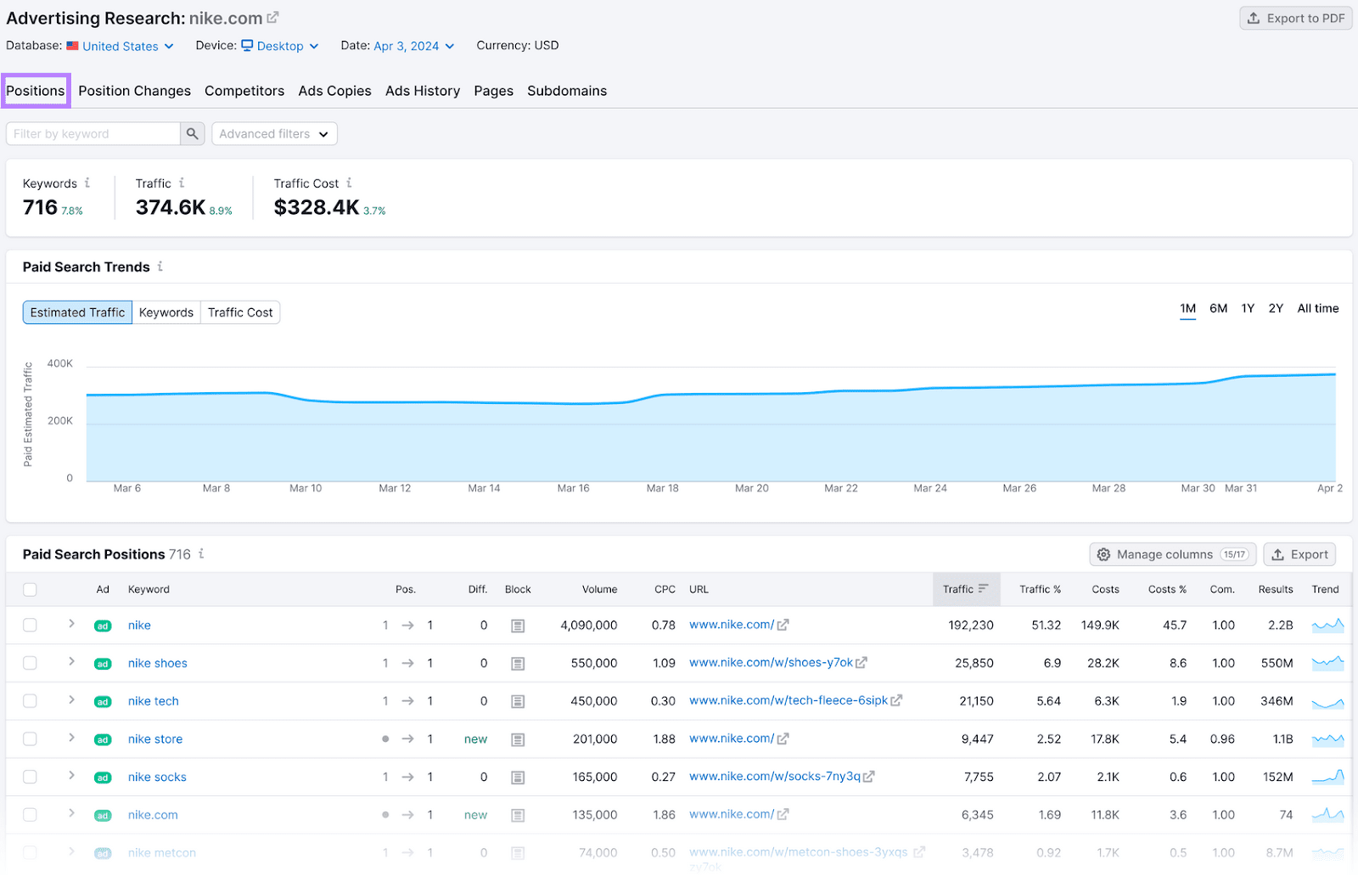The image size is (1358, 876).
Task: Switch the chart to Traffic Cost view
Action: pos(240,312)
